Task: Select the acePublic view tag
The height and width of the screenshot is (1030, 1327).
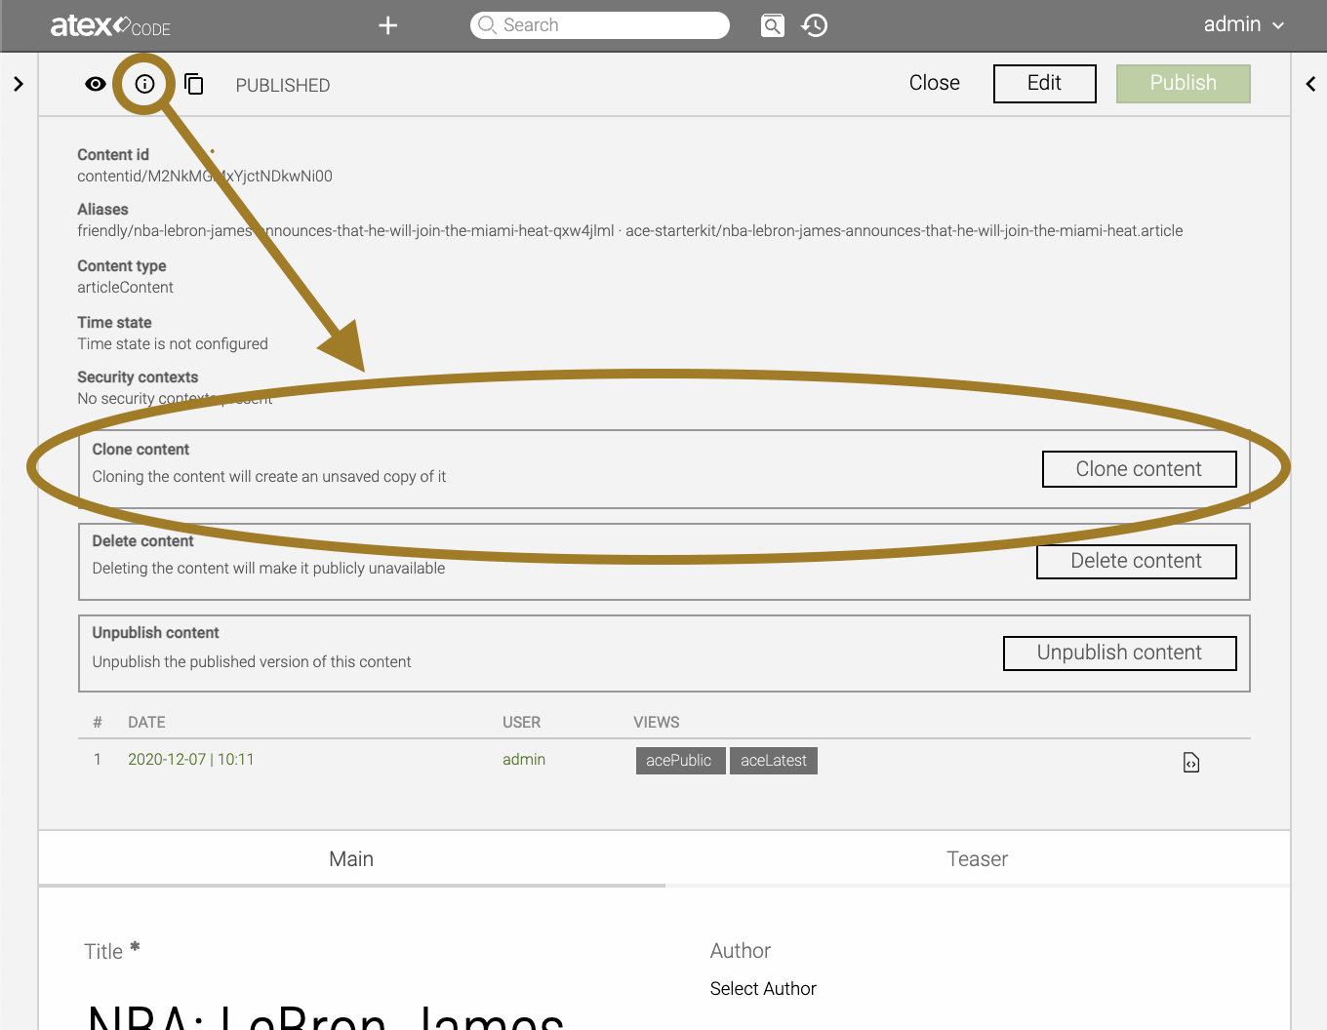Action: pos(679,761)
